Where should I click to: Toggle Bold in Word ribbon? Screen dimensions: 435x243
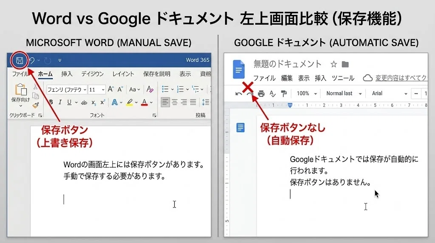click(x=51, y=102)
